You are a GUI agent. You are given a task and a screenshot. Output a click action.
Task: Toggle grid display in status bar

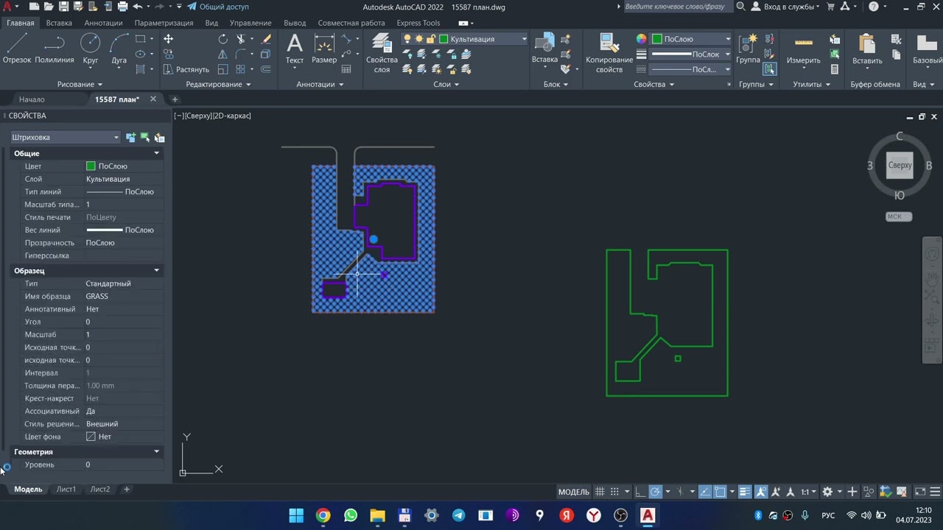click(x=600, y=492)
